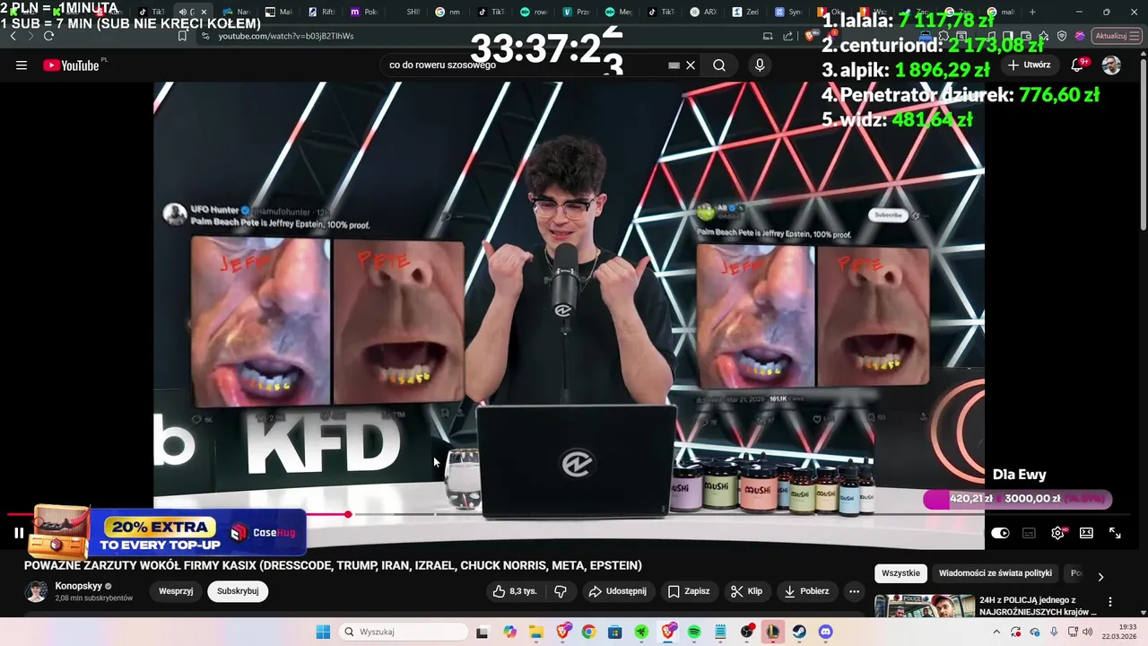Download the video with Pobierz
This screenshot has width=1148, height=646.
(805, 591)
